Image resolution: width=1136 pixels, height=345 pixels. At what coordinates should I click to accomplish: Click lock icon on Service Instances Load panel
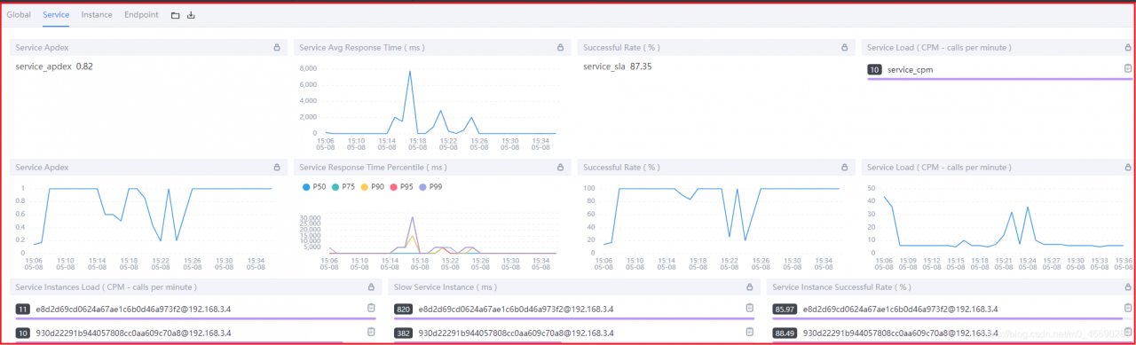371,287
